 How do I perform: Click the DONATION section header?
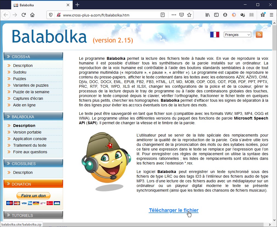(33, 184)
